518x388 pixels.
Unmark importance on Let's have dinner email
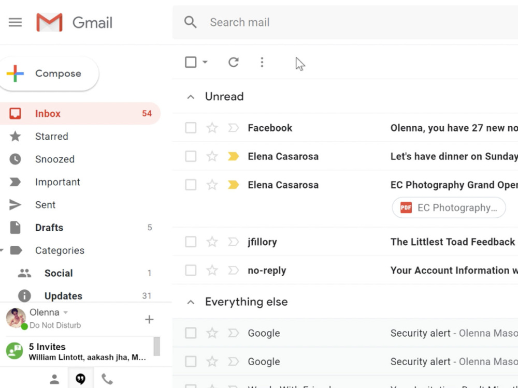pos(233,156)
